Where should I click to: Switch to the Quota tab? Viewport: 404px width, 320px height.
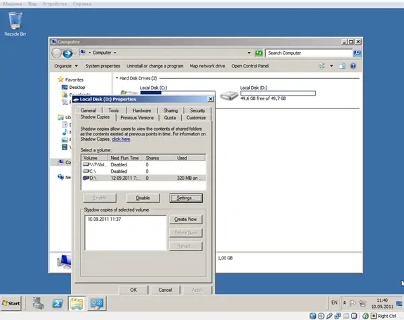170,118
